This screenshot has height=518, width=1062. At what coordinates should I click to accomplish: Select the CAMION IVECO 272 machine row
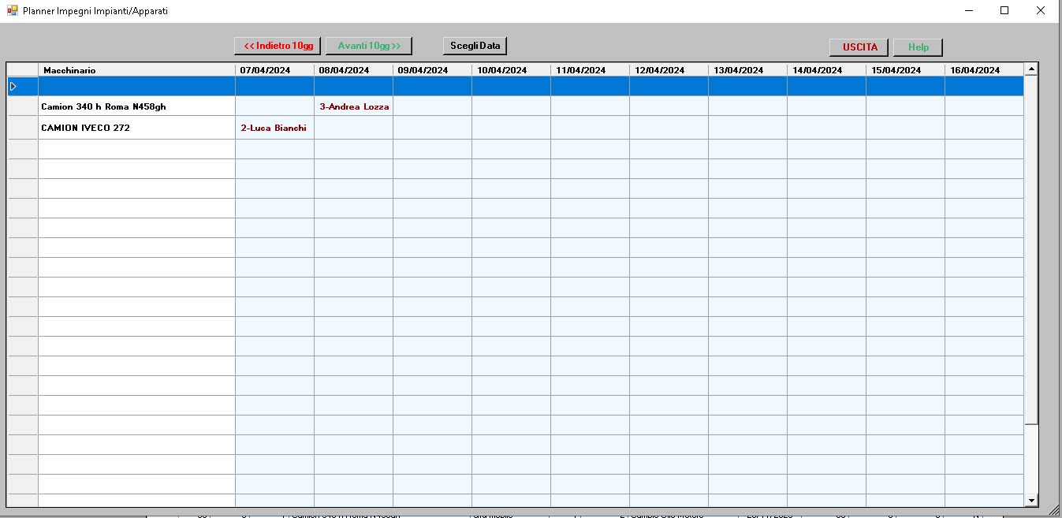136,128
